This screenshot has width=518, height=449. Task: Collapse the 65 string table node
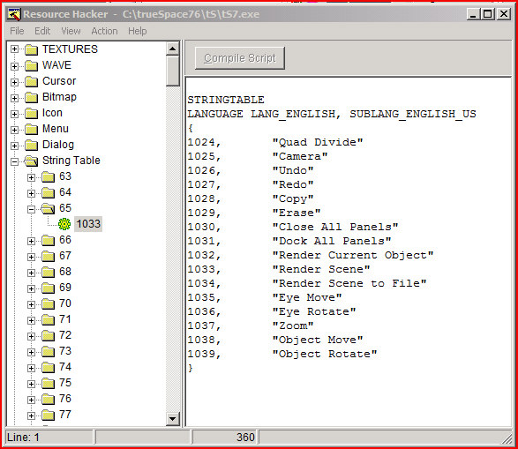coord(31,209)
